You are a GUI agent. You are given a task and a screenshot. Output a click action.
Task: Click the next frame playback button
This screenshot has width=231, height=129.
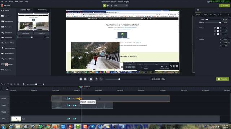pos(85,79)
